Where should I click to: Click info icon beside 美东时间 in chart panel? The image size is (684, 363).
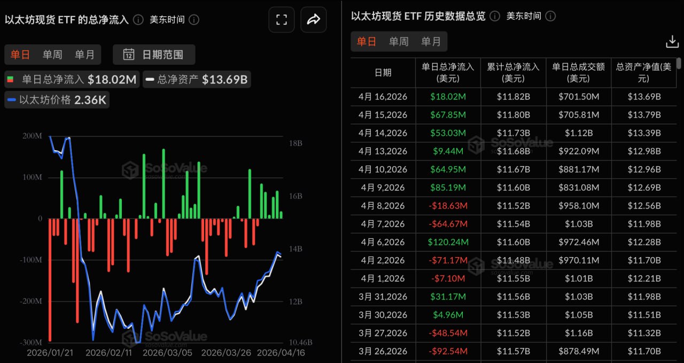(x=194, y=20)
